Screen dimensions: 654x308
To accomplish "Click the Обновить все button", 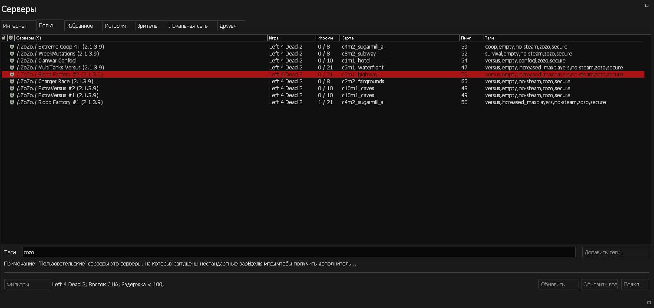I will (599, 284).
